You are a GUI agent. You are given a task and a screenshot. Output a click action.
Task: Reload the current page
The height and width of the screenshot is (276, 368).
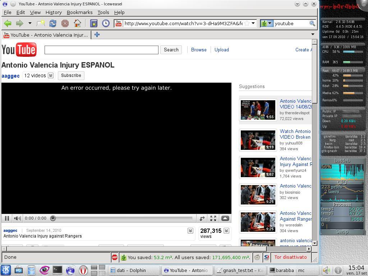pyautogui.click(x=53, y=23)
